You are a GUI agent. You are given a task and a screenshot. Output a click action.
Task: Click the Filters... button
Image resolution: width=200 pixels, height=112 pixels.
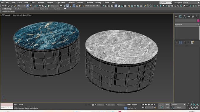tap(180, 108)
